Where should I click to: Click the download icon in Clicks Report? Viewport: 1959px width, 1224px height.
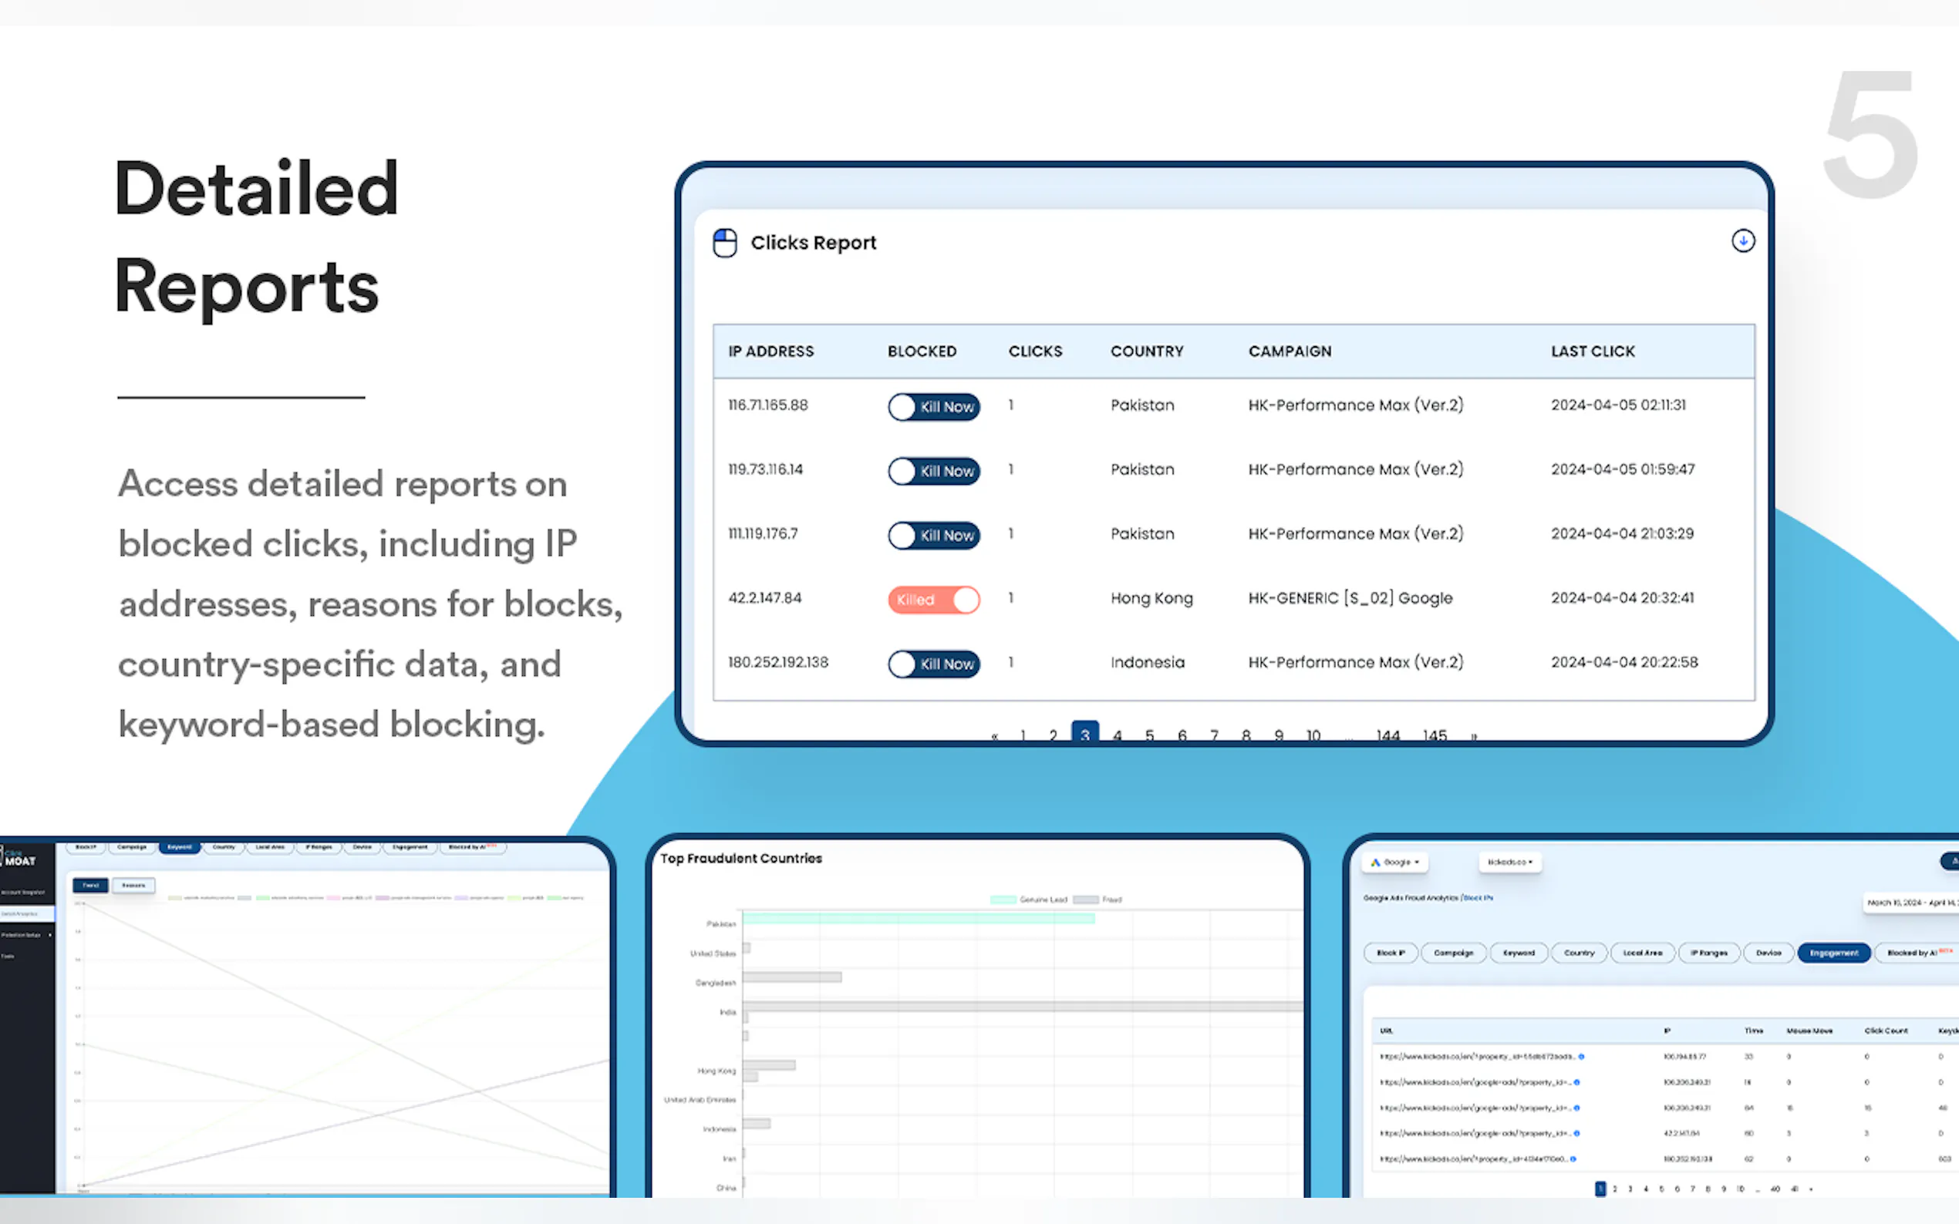tap(1743, 240)
